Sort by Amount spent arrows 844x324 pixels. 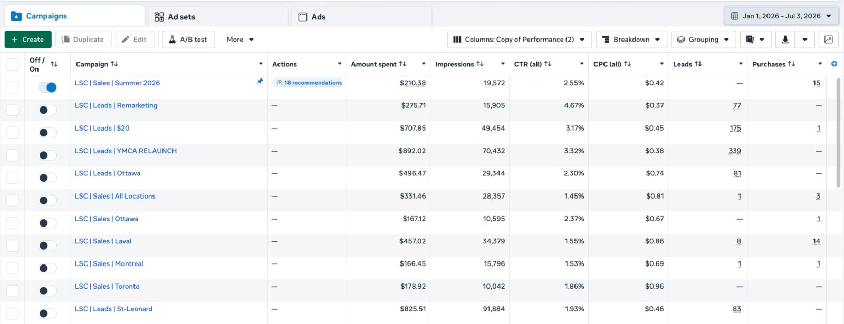pyautogui.click(x=402, y=64)
